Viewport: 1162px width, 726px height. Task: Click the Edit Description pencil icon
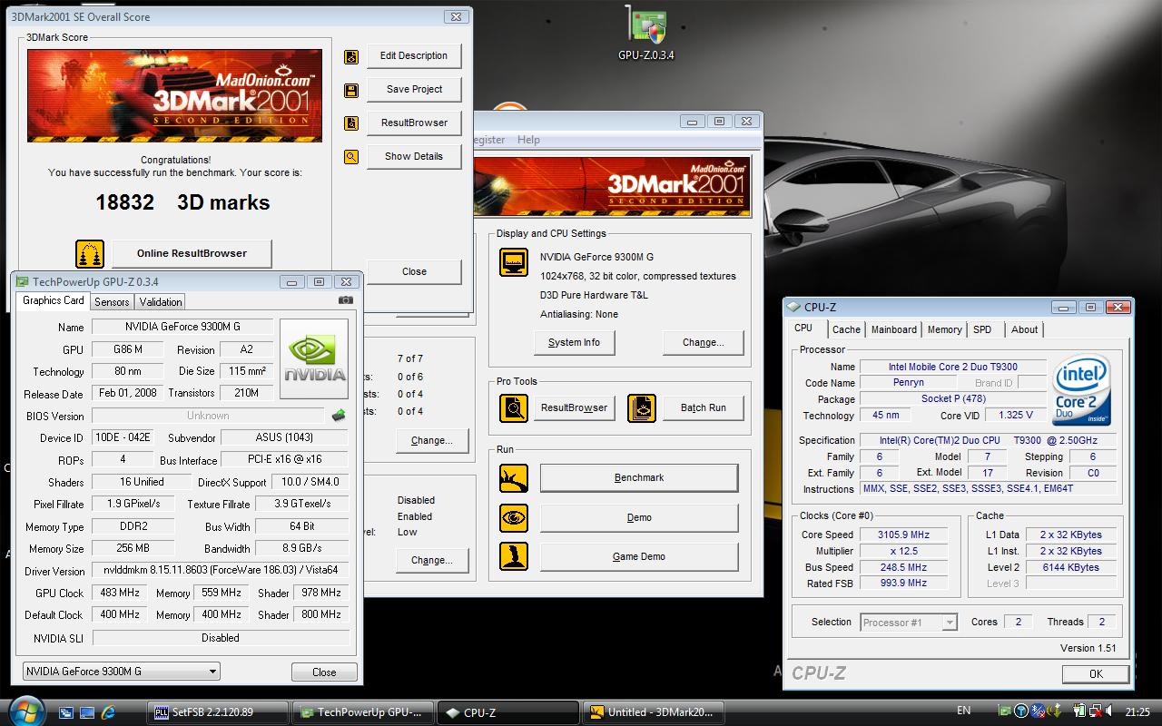[x=351, y=57]
